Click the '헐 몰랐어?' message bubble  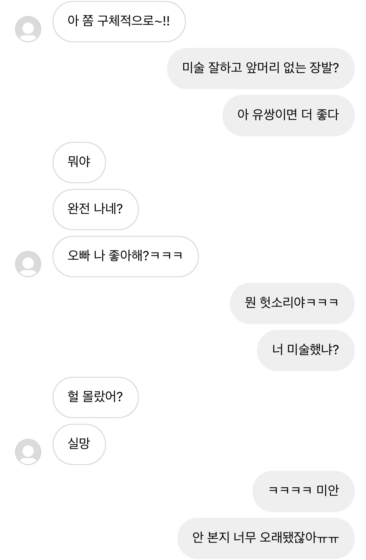(x=95, y=397)
